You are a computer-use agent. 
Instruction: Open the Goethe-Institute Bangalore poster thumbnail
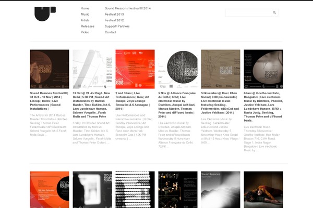coord(263,69)
